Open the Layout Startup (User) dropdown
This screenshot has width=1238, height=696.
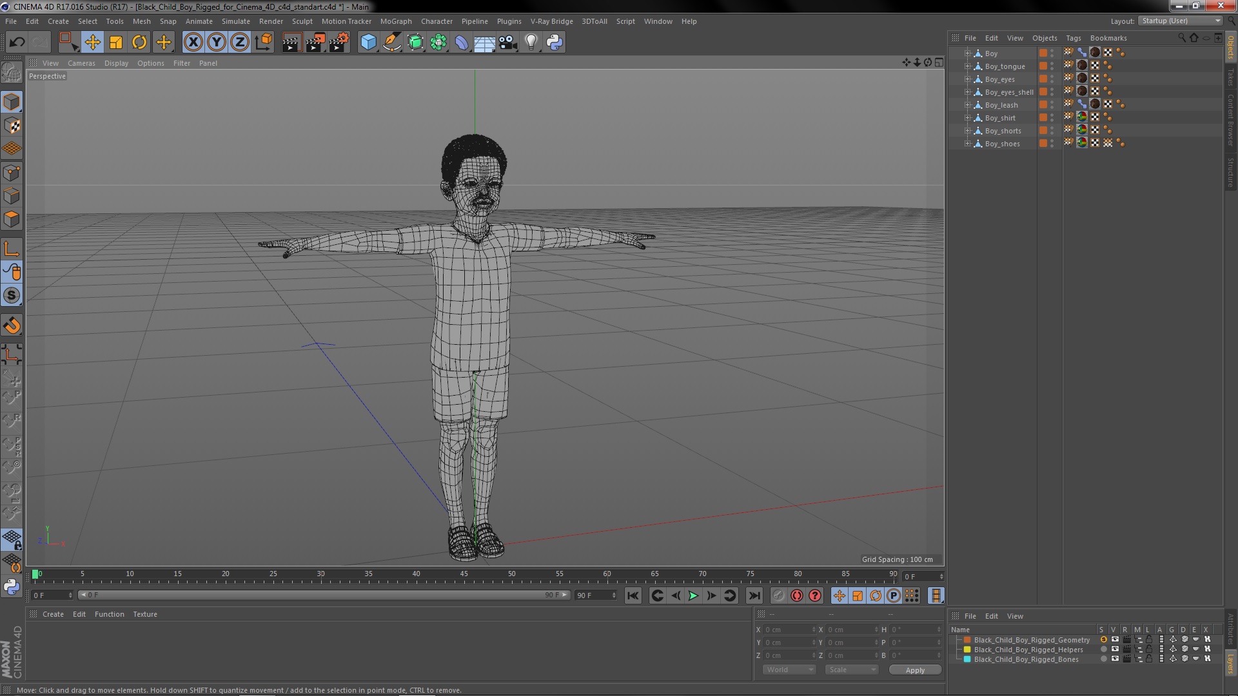point(1180,21)
